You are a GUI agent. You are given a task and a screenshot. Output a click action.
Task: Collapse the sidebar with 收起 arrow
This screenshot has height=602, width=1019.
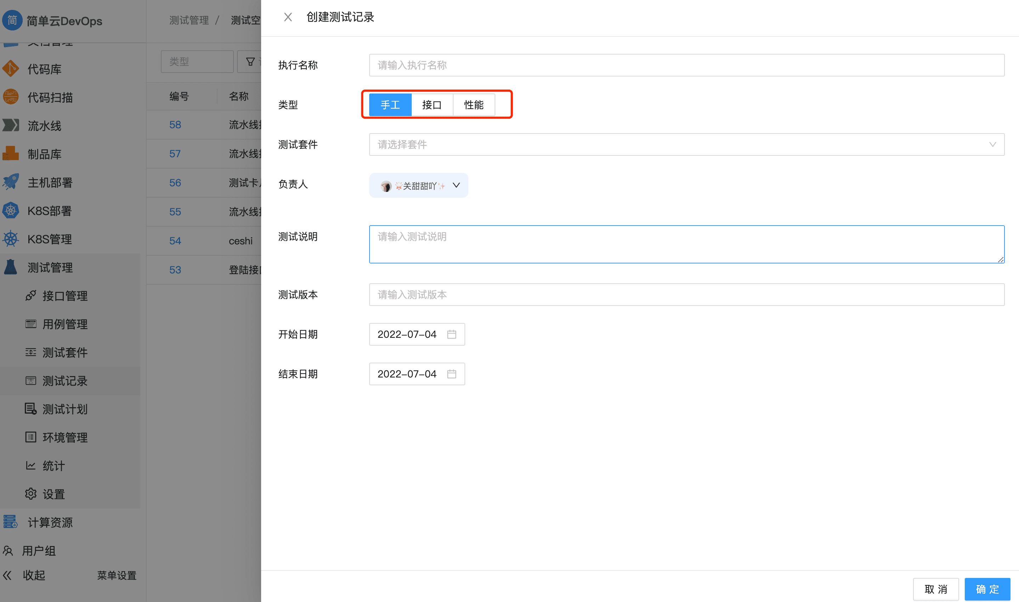point(8,575)
